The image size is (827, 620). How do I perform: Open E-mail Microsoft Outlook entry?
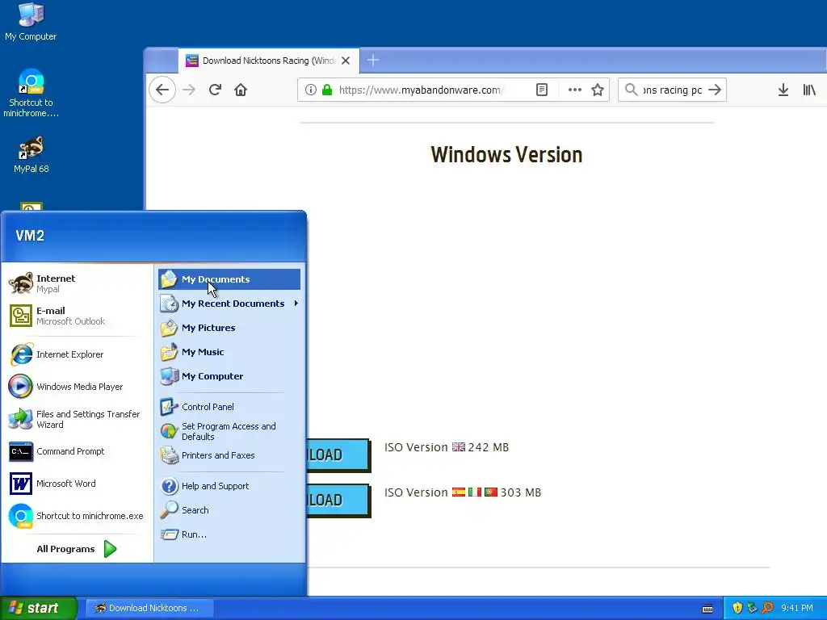[x=77, y=316]
